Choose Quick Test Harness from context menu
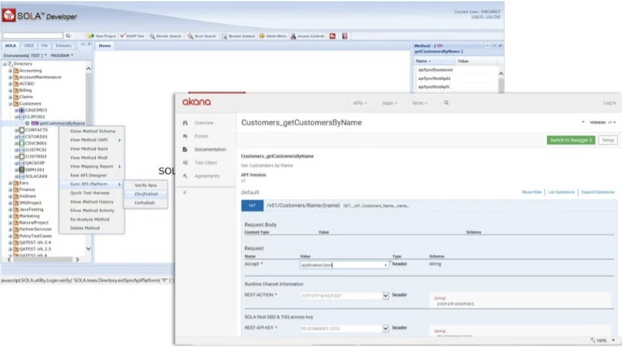The image size is (622, 348). click(90, 193)
